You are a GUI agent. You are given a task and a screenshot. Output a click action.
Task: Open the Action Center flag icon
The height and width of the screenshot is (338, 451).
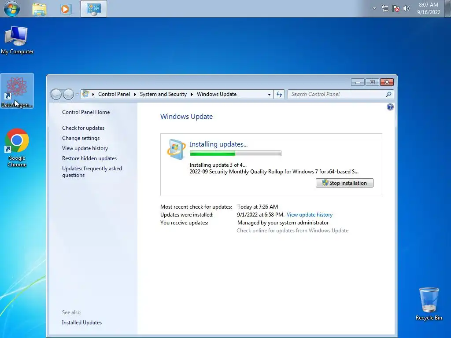[x=396, y=8]
